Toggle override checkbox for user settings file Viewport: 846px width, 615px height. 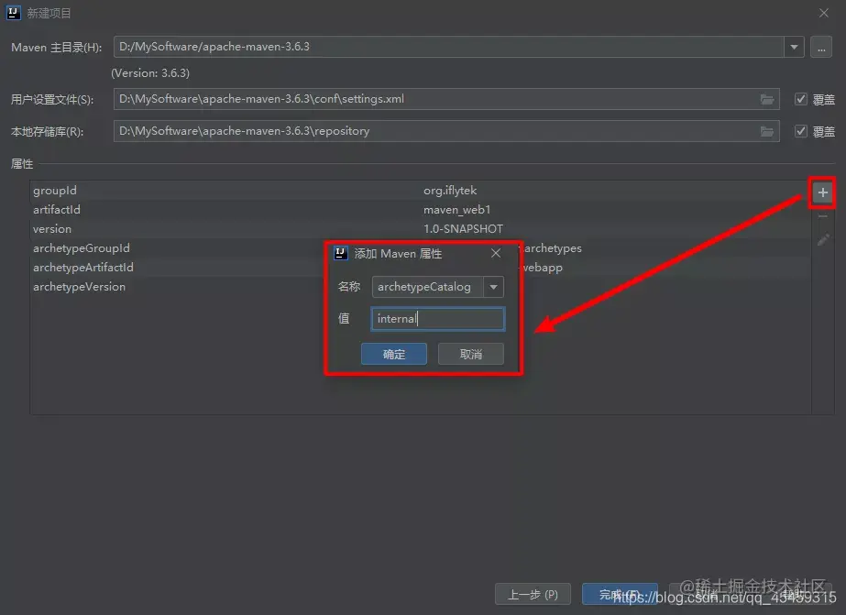(801, 99)
